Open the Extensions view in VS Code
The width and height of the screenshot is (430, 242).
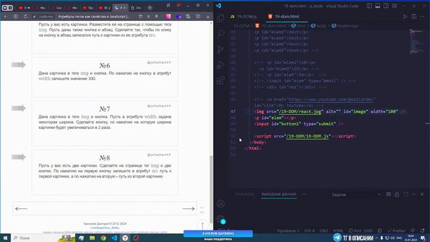coord(220,81)
